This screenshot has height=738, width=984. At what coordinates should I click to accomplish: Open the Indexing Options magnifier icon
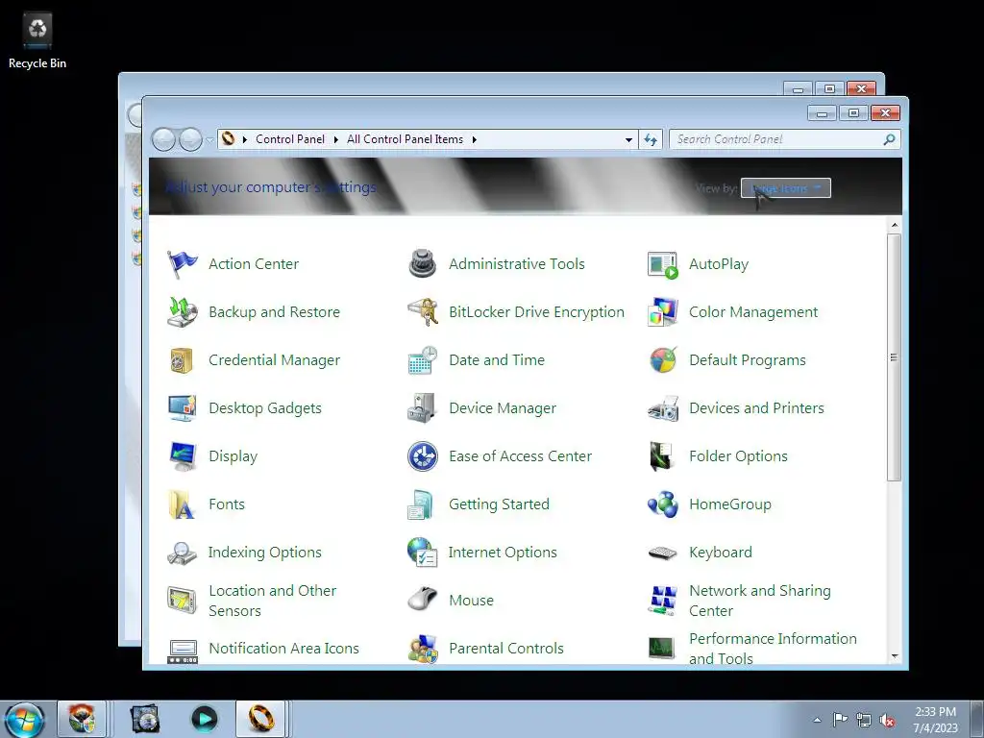[x=182, y=553]
